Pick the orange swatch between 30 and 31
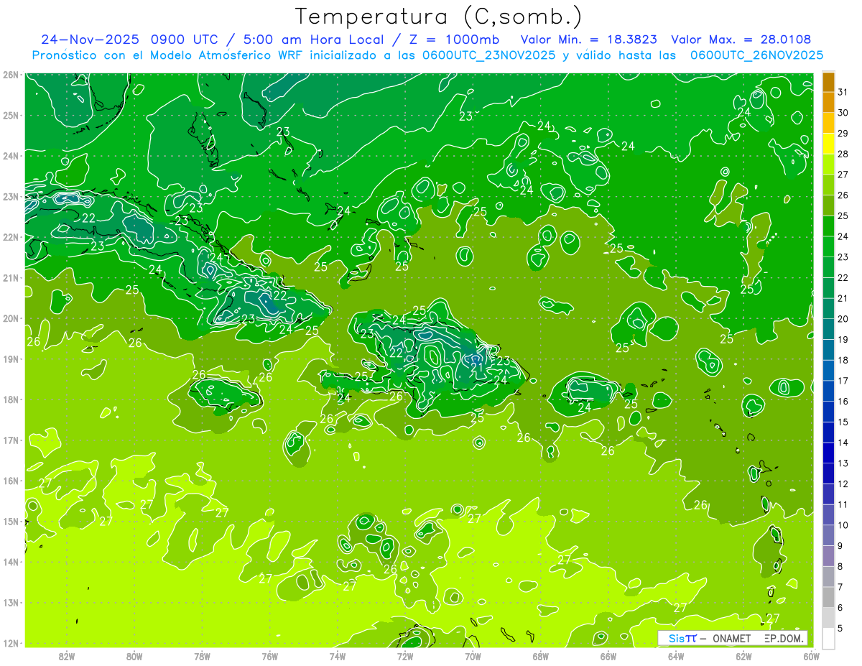862x666 pixels. pyautogui.click(x=829, y=102)
